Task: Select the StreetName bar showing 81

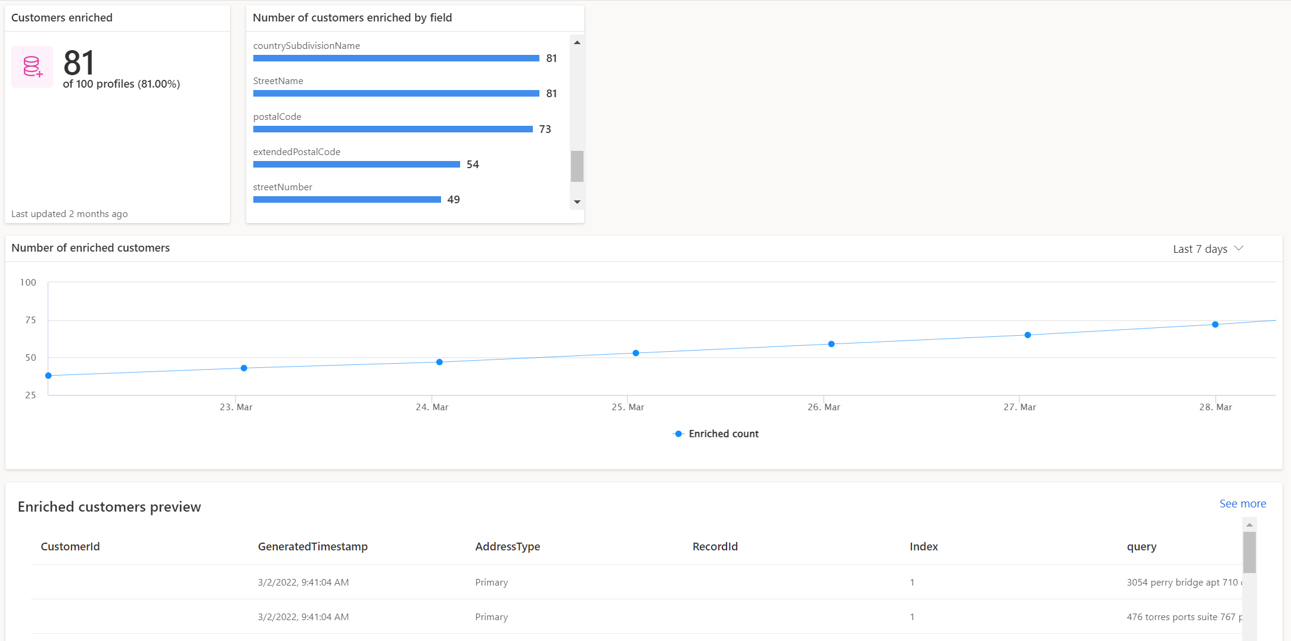Action: coord(396,93)
